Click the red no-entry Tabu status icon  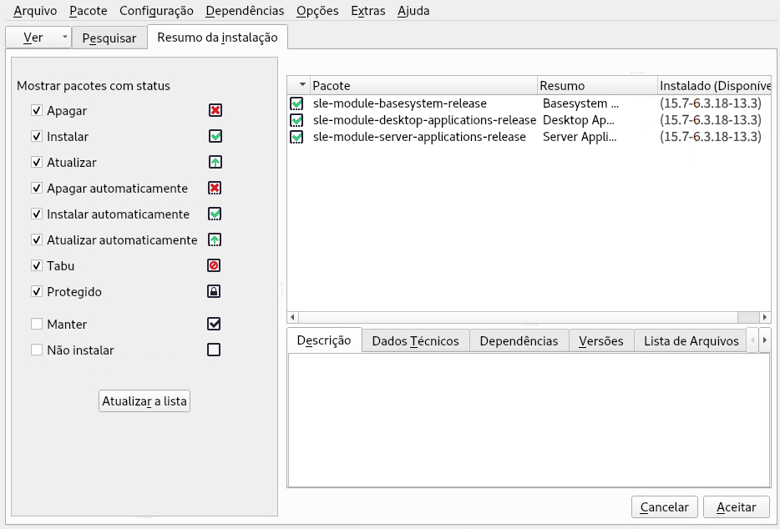[214, 266]
